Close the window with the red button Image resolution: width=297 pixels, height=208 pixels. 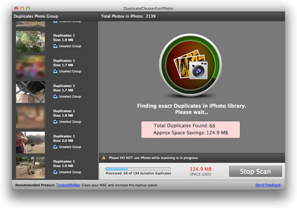(x=16, y=8)
